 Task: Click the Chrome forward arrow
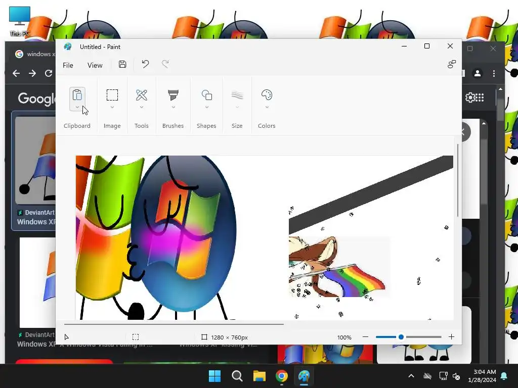[32, 73]
